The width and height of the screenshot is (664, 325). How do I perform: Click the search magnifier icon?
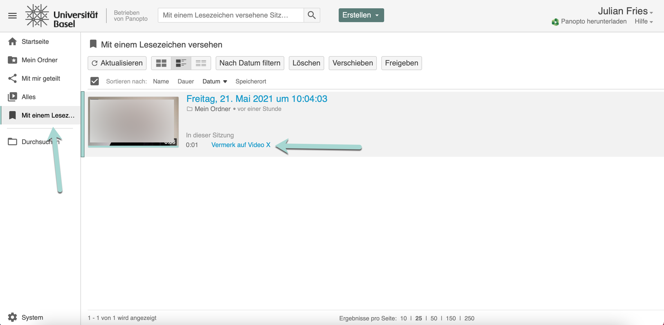[x=311, y=15]
